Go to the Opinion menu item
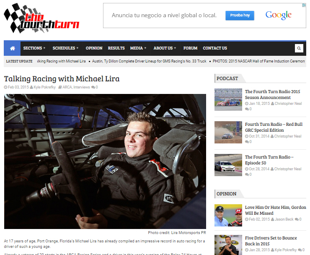 (x=94, y=48)
